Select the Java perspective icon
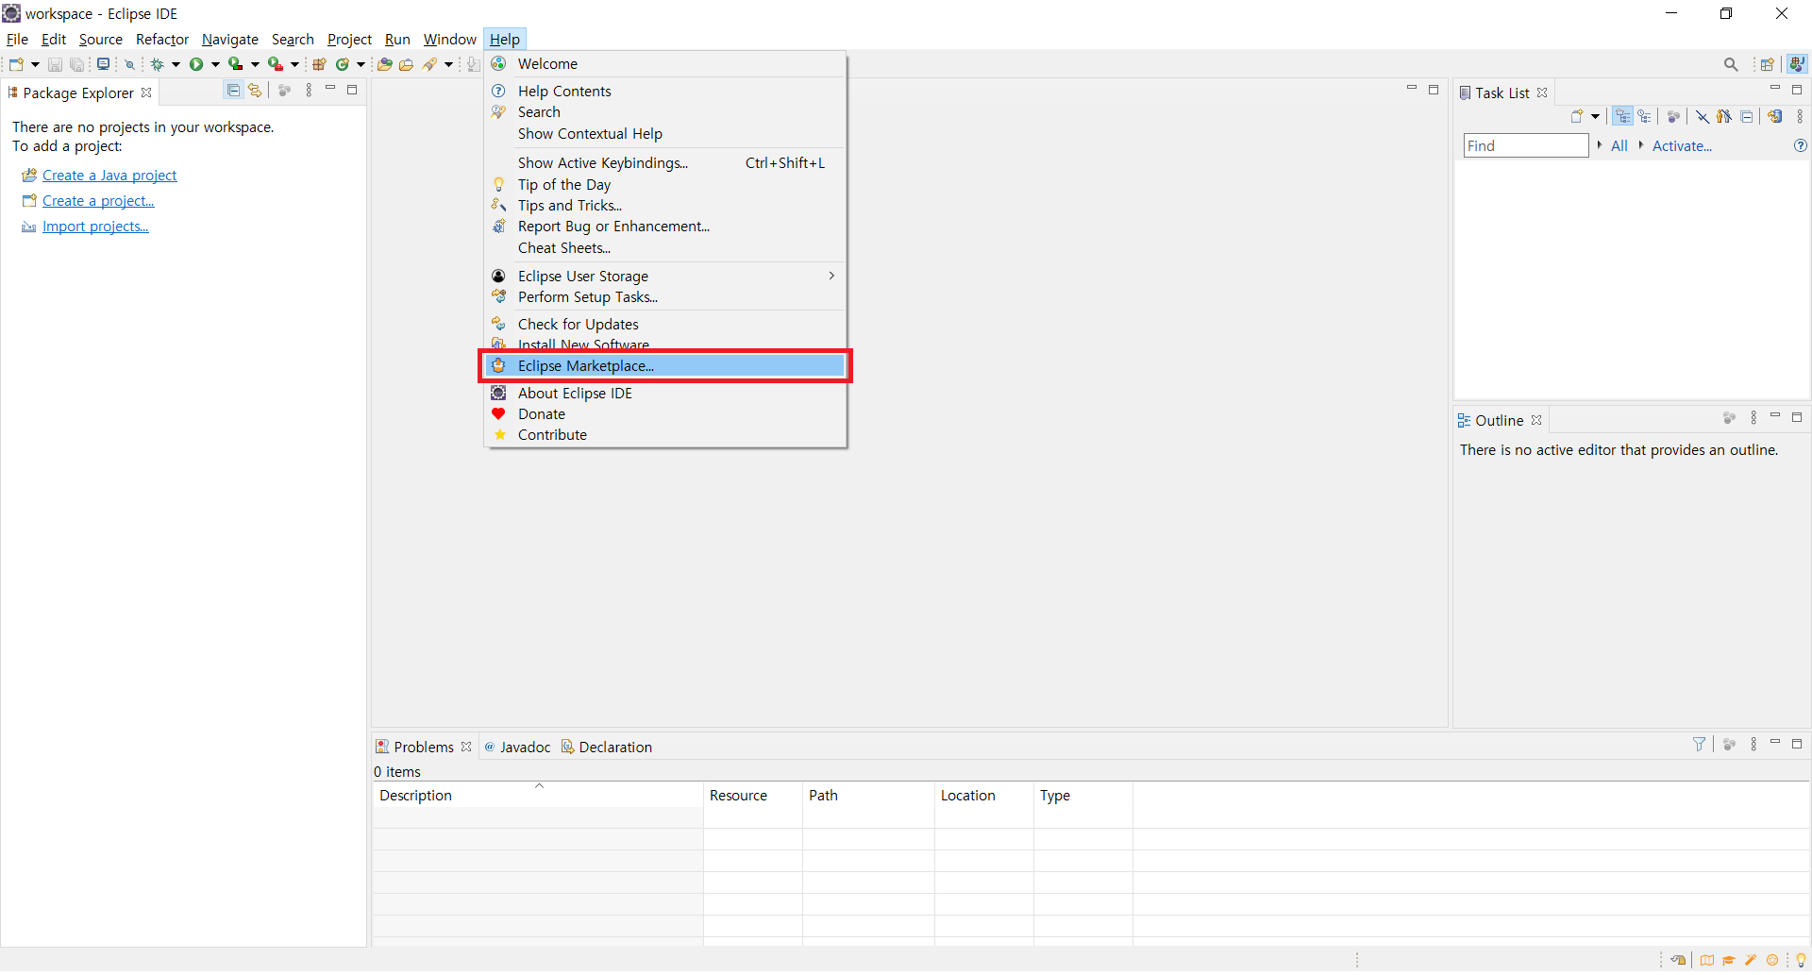The image size is (1812, 975). point(1797,64)
